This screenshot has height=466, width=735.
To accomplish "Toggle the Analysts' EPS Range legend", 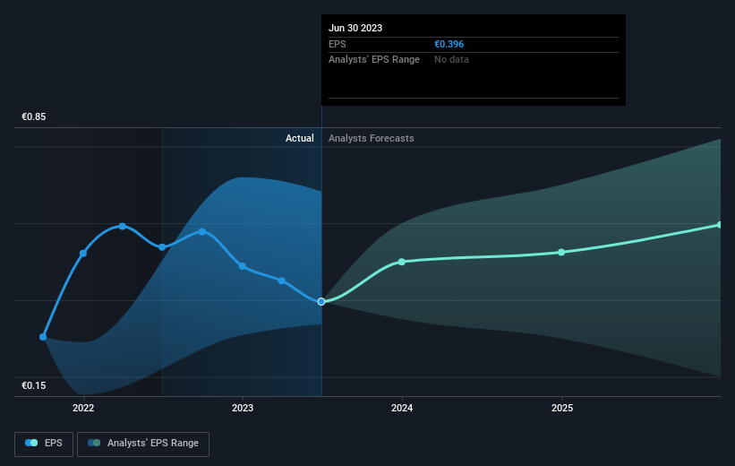I will (x=143, y=444).
